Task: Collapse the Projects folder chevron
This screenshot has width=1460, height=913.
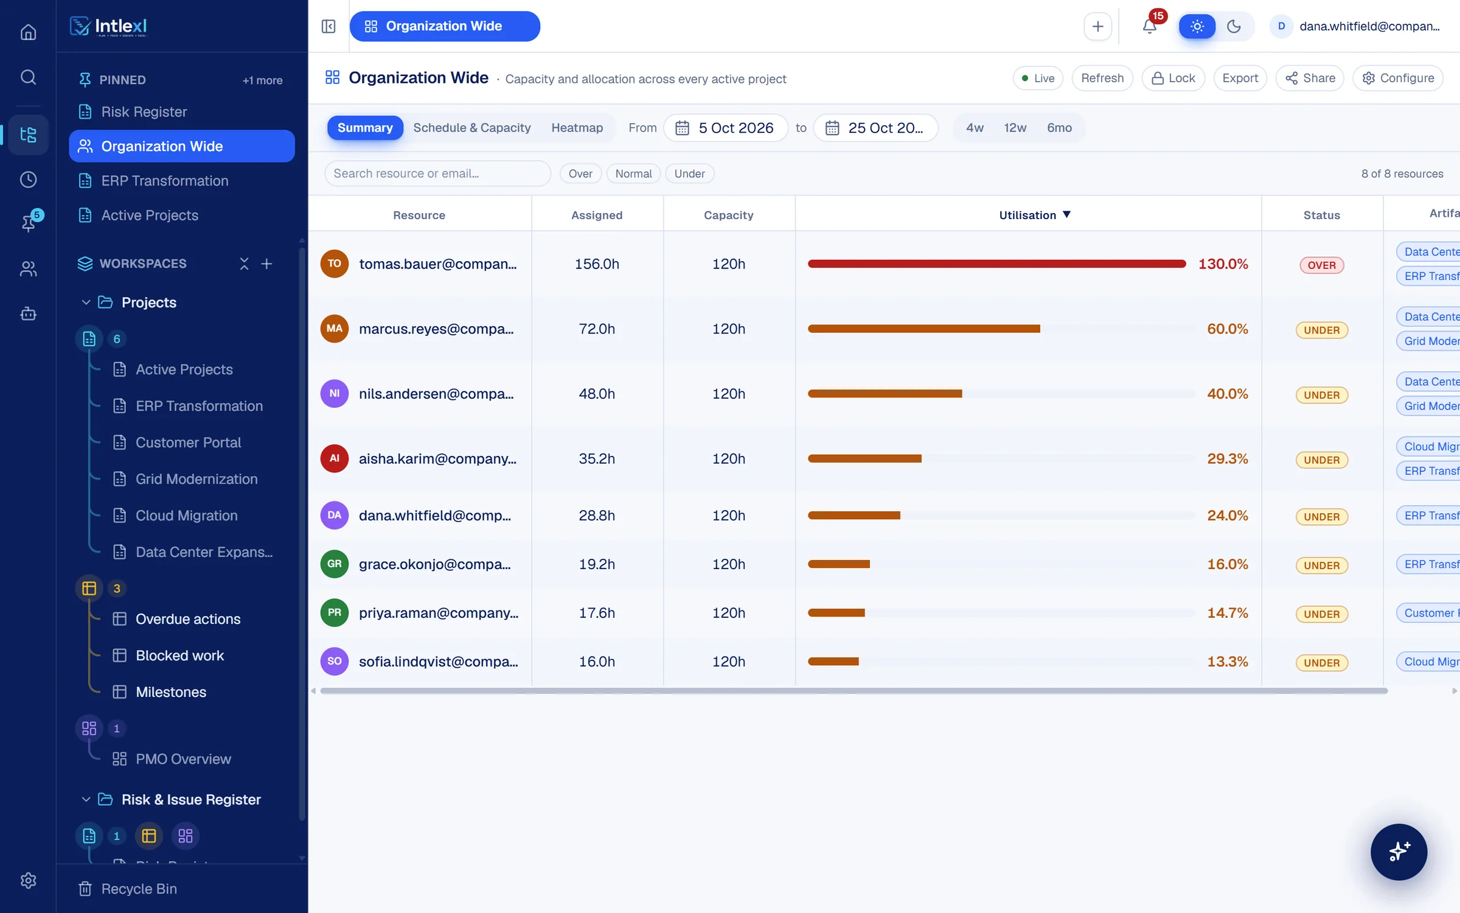Action: 86,303
